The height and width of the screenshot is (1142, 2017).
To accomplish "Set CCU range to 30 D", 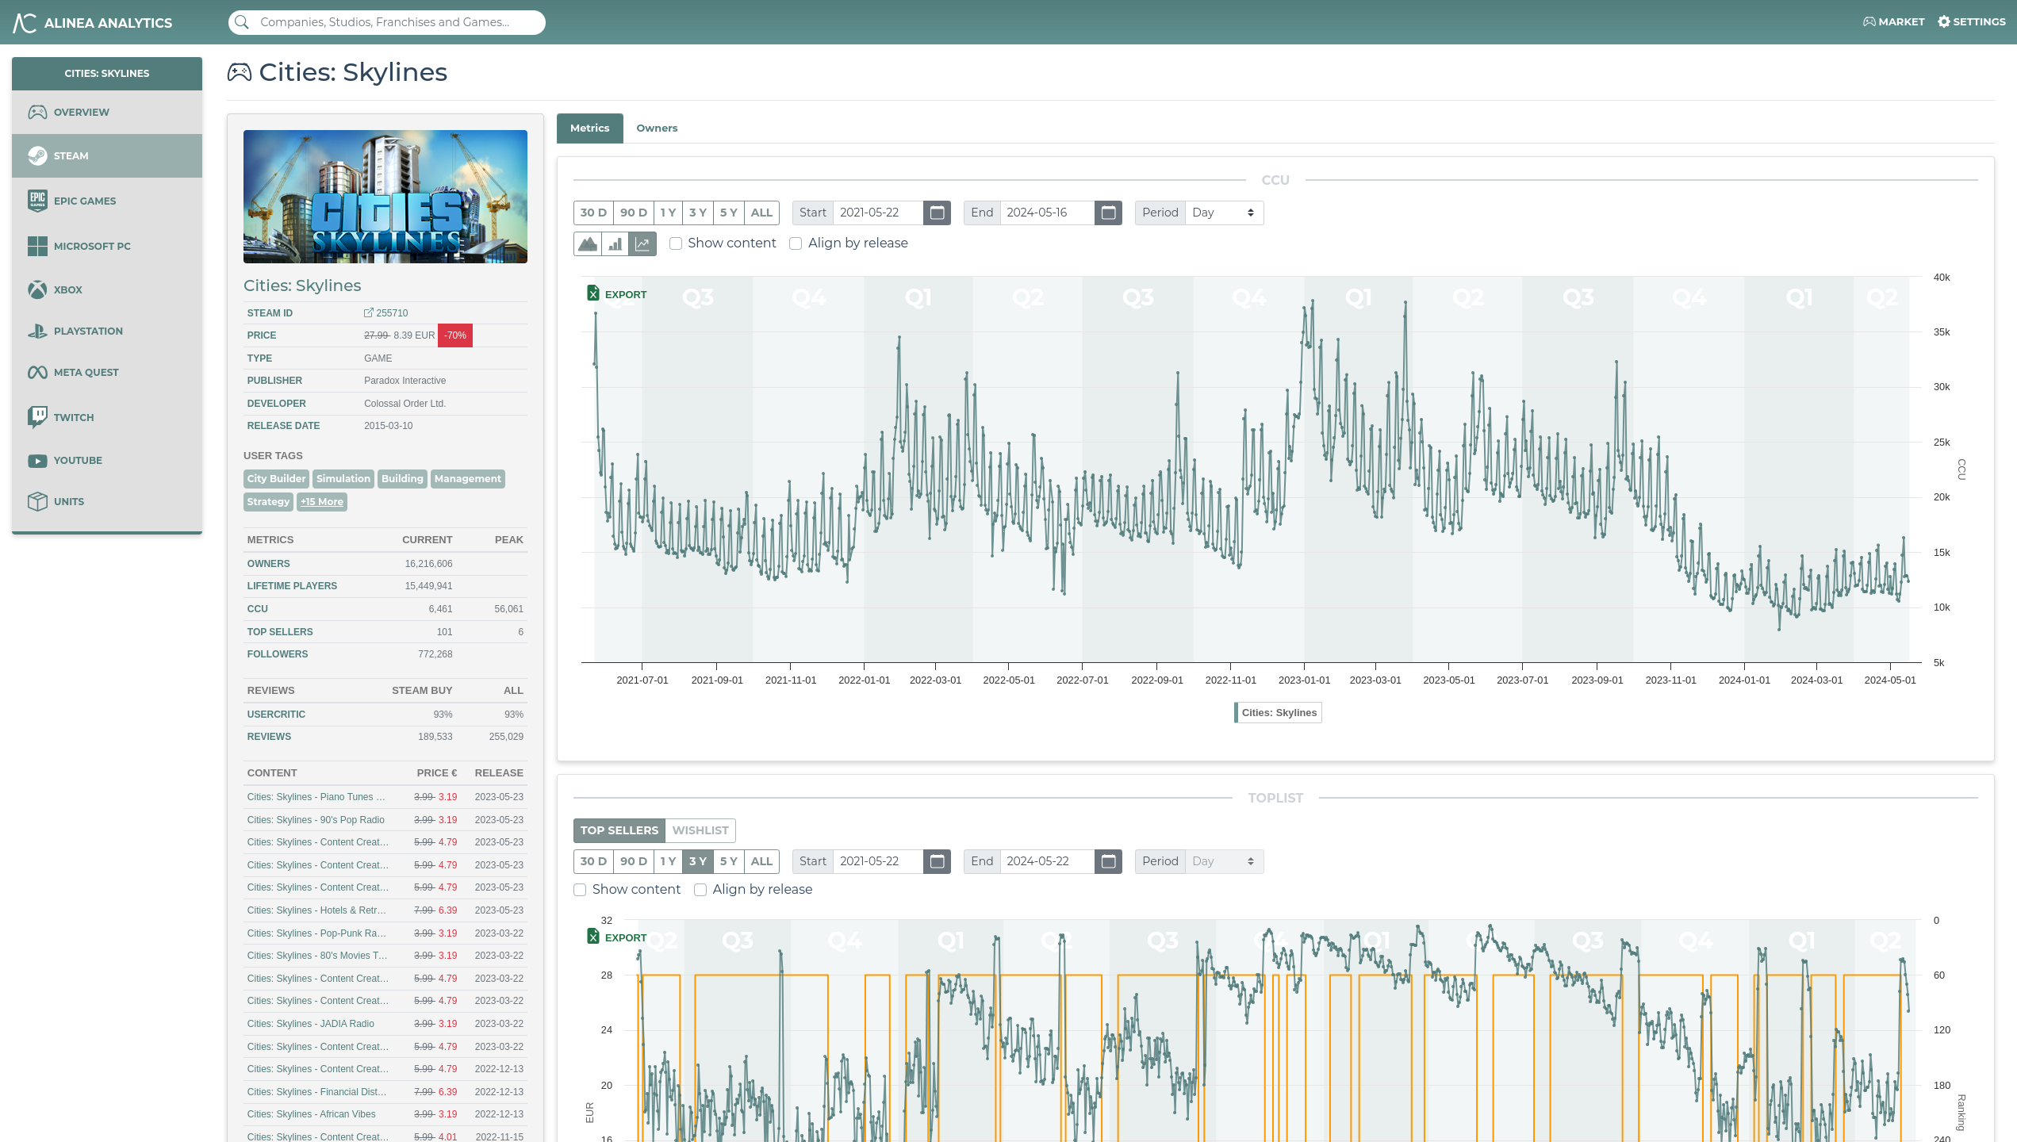I will pos(593,213).
